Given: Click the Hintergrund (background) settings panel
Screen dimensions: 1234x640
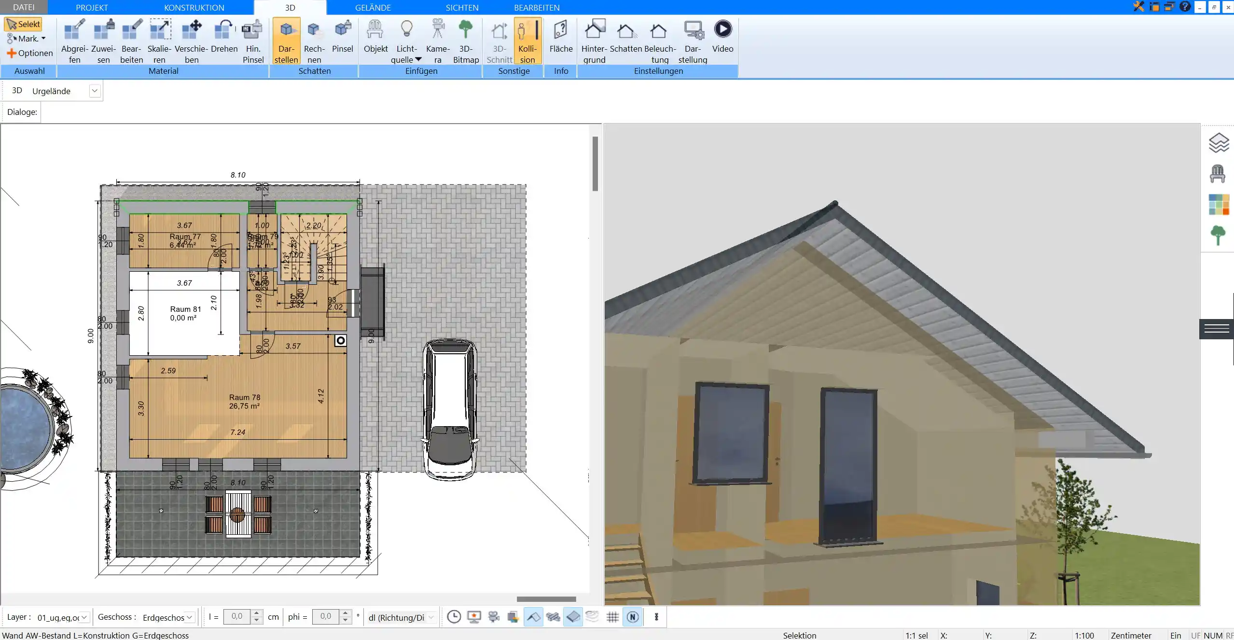Looking at the screenshot, I should (593, 40).
